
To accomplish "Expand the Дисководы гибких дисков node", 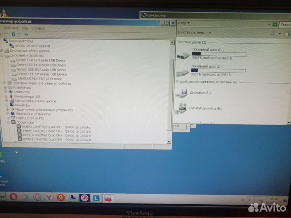I will click(2, 50).
